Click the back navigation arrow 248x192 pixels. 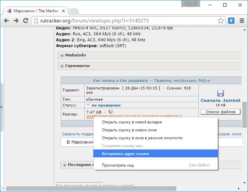pos(6,21)
